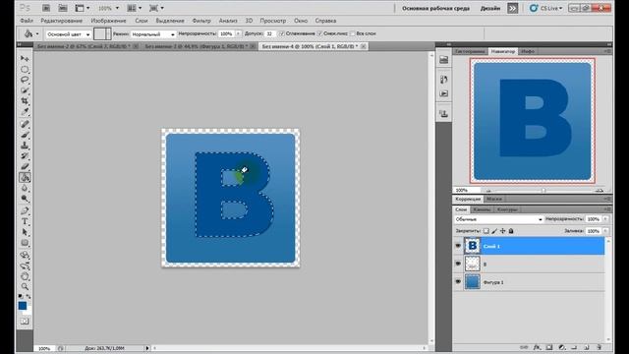Link layers icon in Layers panel

(x=524, y=347)
